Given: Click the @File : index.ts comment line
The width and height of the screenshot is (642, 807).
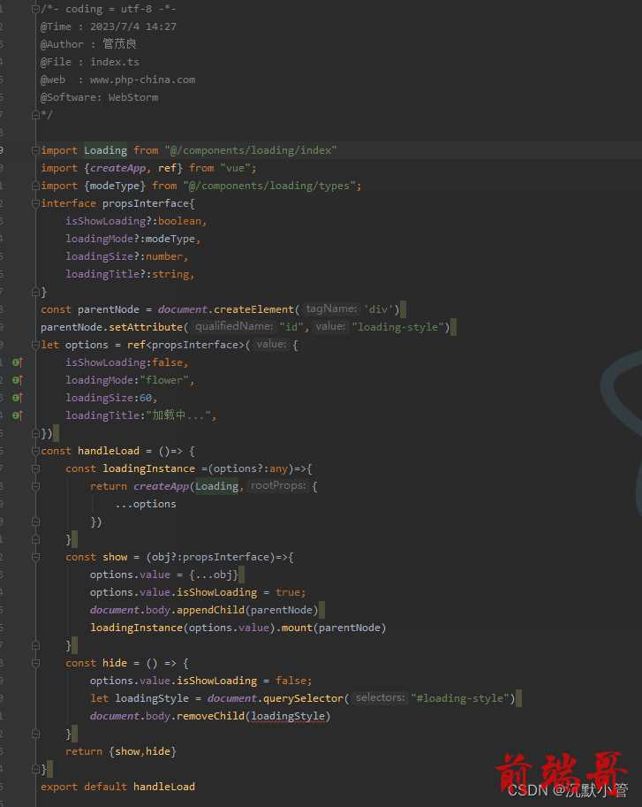Looking at the screenshot, I should click(x=90, y=62).
